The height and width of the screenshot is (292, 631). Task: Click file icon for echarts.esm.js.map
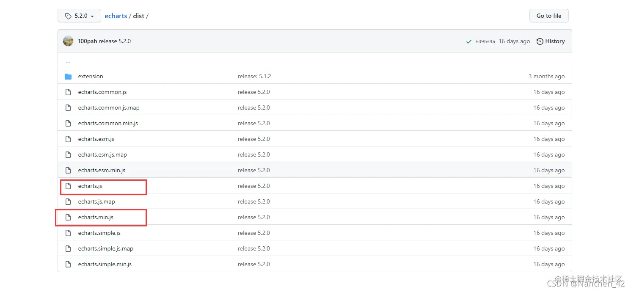pos(68,154)
